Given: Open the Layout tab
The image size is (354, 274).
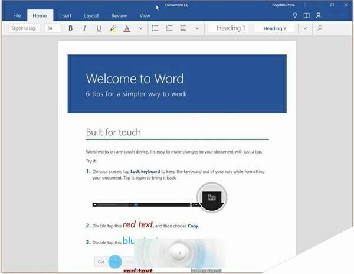Looking at the screenshot, I should click(91, 15).
